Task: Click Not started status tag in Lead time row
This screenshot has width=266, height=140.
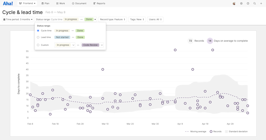Action: pos(62,37)
